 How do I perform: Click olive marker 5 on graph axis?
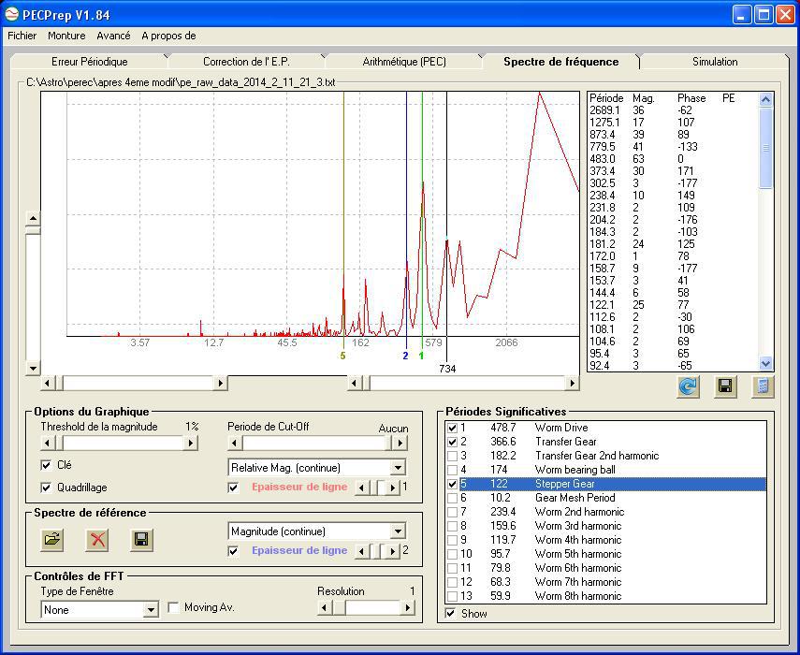(342, 357)
